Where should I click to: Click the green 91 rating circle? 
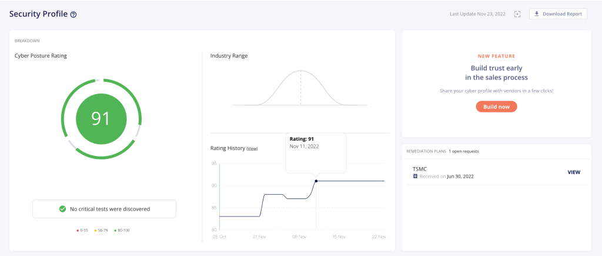pyautogui.click(x=101, y=119)
